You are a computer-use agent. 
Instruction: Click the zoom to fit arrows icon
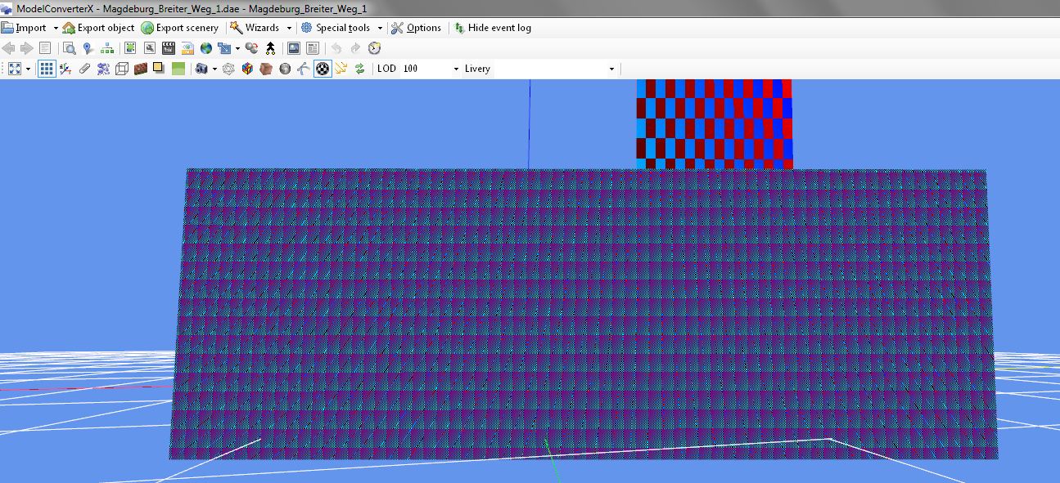coord(15,69)
